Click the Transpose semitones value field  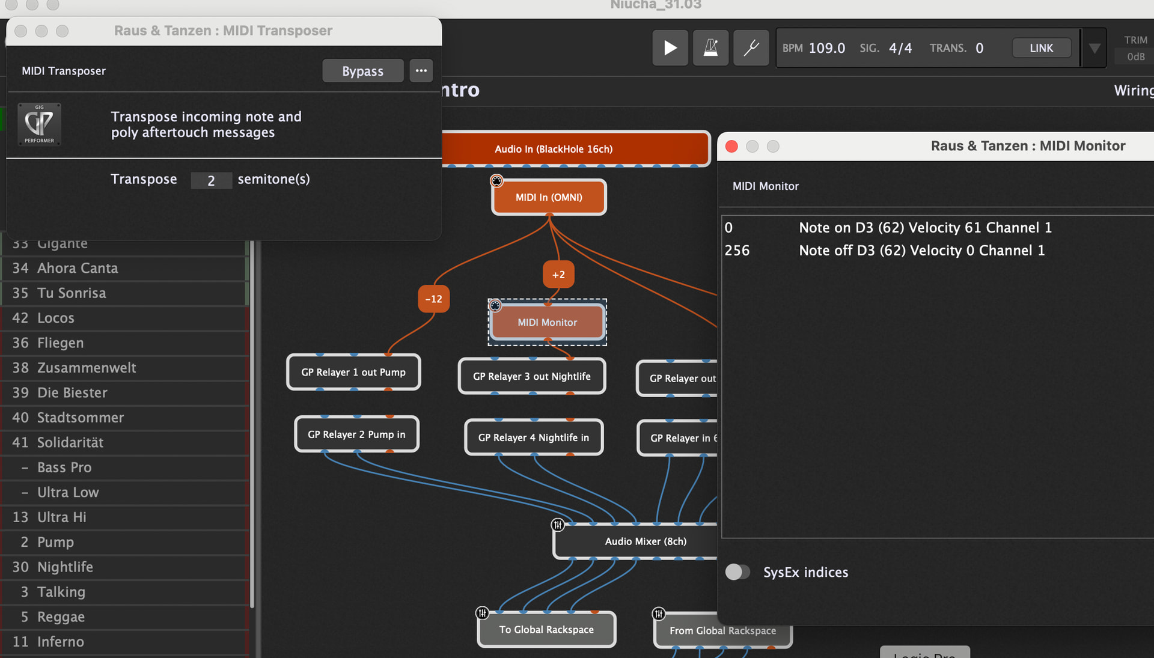[211, 180]
